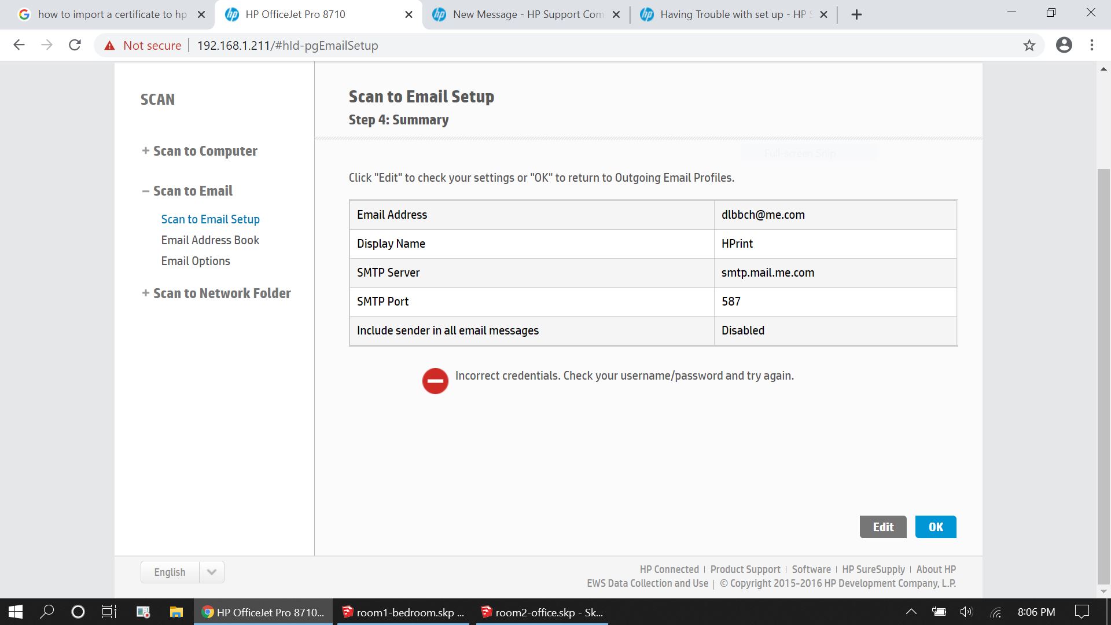Switch to the New Message HP Support tab

525,14
